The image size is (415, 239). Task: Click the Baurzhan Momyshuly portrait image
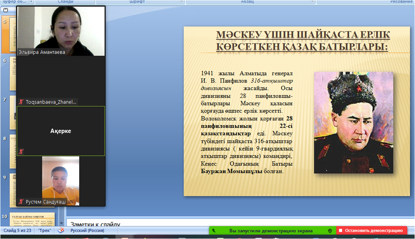[353, 122]
